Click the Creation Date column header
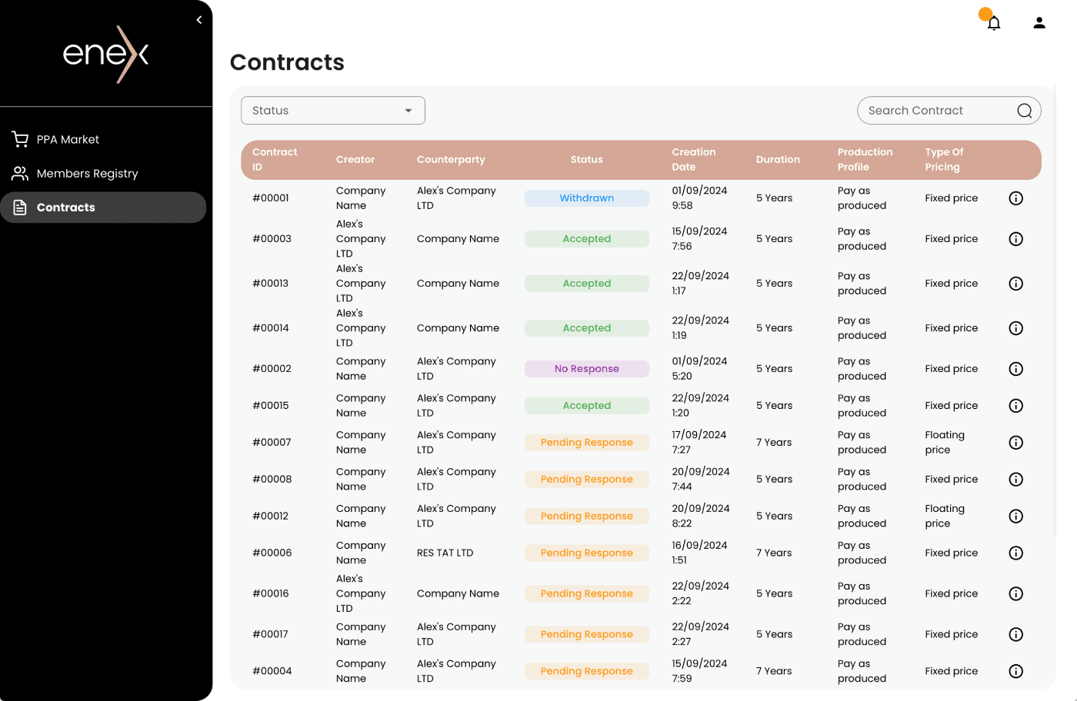 click(693, 160)
